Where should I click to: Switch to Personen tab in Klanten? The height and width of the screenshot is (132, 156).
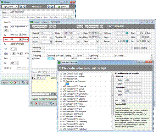(31, 17)
